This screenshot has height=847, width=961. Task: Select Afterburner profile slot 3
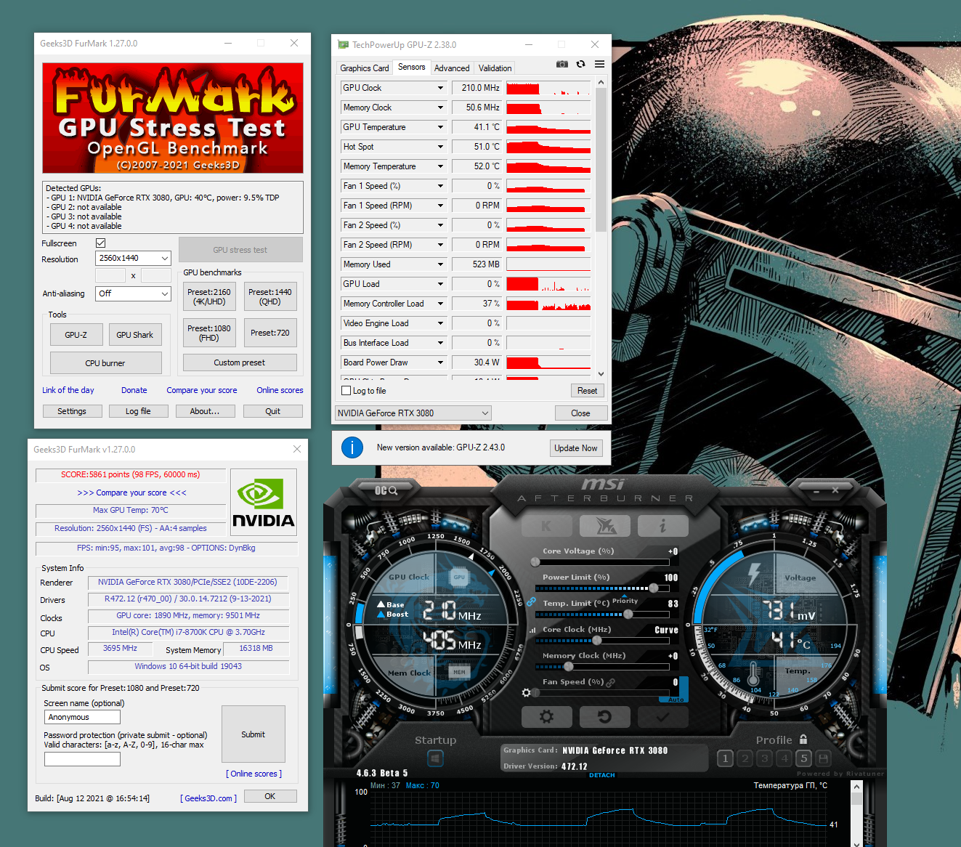[x=764, y=758]
